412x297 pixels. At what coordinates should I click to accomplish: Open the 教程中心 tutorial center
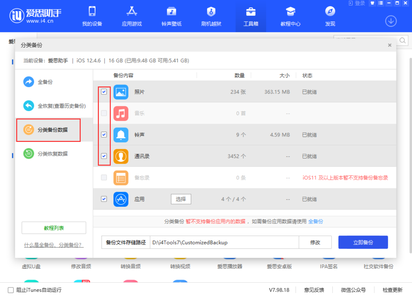pos(290,16)
